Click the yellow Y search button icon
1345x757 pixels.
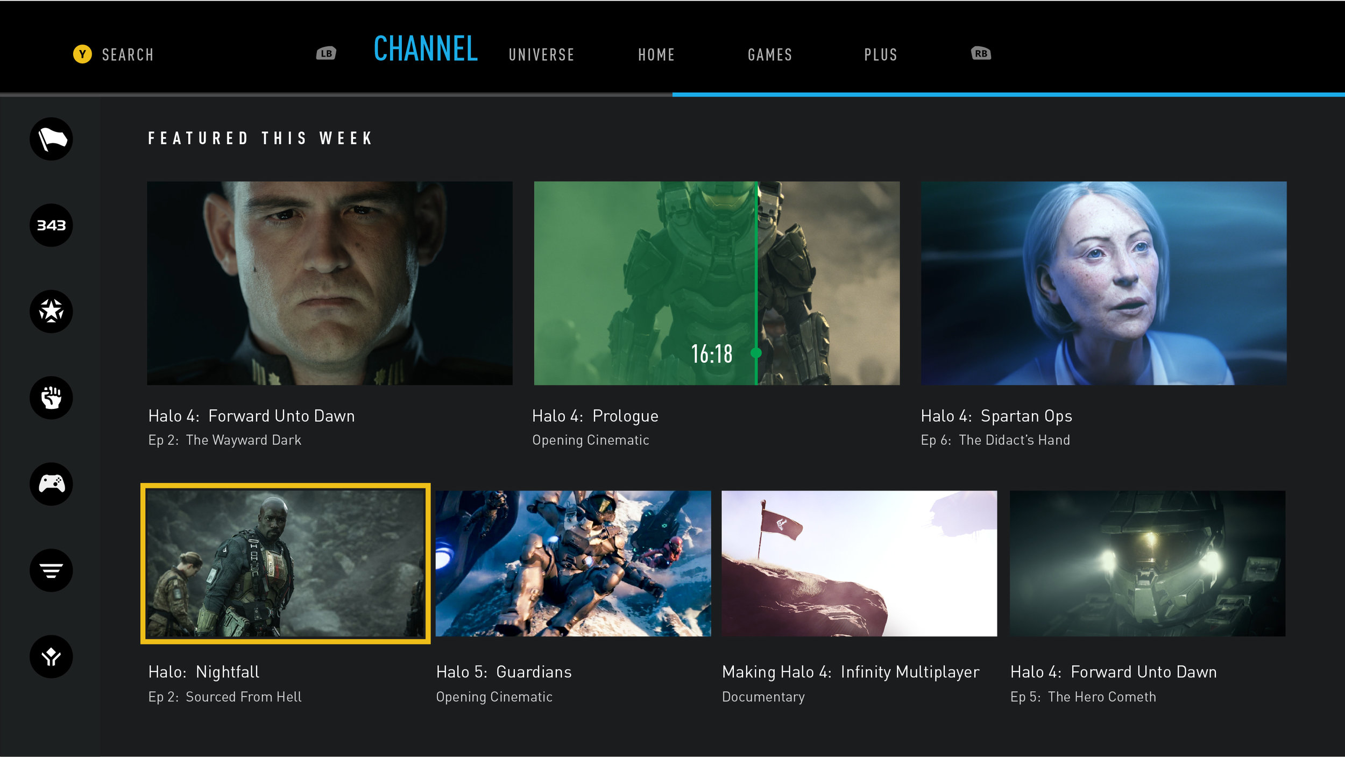[82, 54]
